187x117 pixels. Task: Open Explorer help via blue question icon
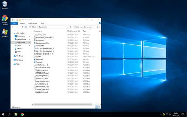click(x=100, y=23)
